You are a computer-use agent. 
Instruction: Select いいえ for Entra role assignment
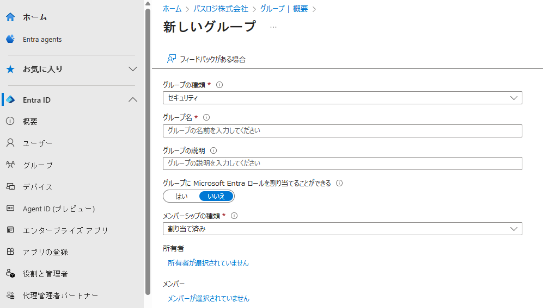(x=216, y=196)
